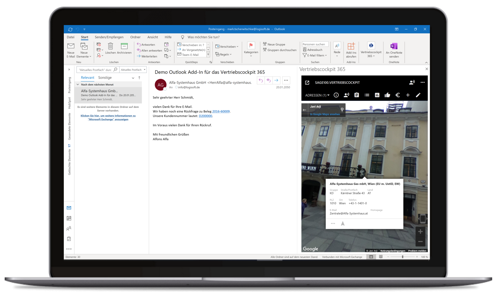Image resolution: width=501 pixels, height=292 pixels.
Task: Open the Neue Elemente dropdown
Action: coord(84,50)
